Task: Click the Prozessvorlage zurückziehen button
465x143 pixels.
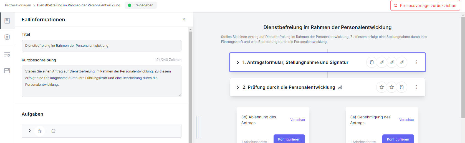Action: 425,6
